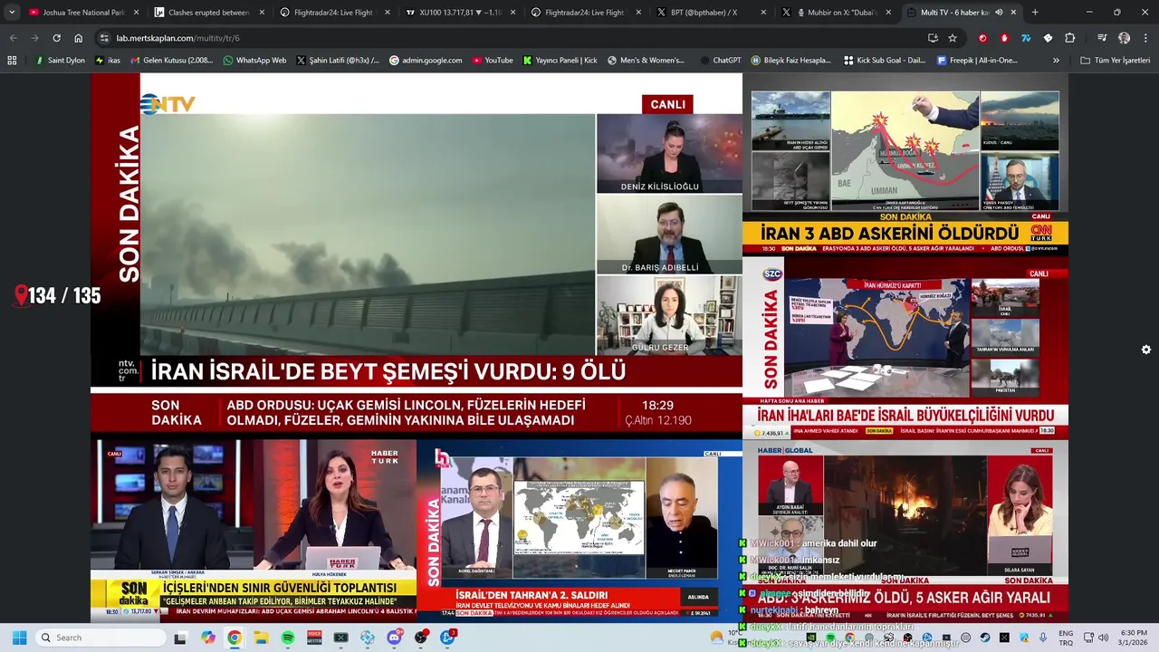Image resolution: width=1159 pixels, height=652 pixels.
Task: Open the Chrome profile avatar
Action: 1124,38
